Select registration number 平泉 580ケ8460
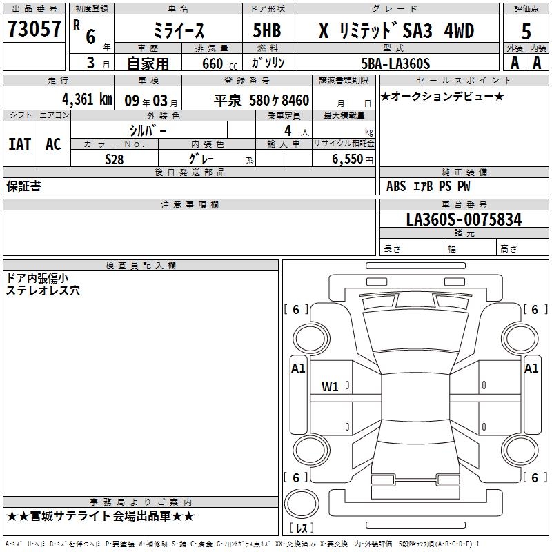This screenshot has height=552, width=552. click(x=262, y=101)
